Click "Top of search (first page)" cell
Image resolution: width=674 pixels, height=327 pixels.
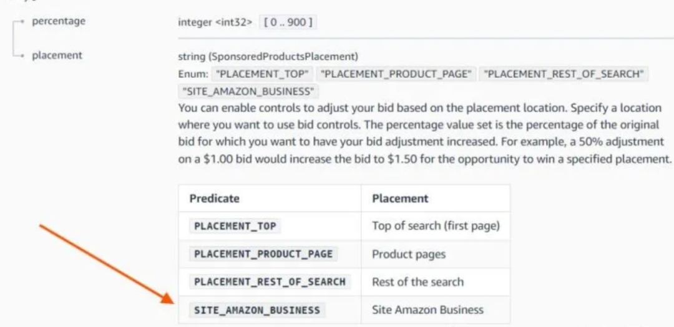point(436,226)
